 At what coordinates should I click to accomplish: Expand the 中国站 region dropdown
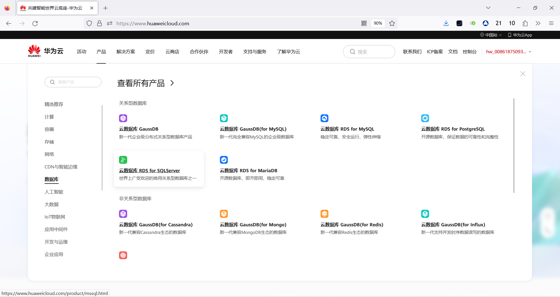491,35
